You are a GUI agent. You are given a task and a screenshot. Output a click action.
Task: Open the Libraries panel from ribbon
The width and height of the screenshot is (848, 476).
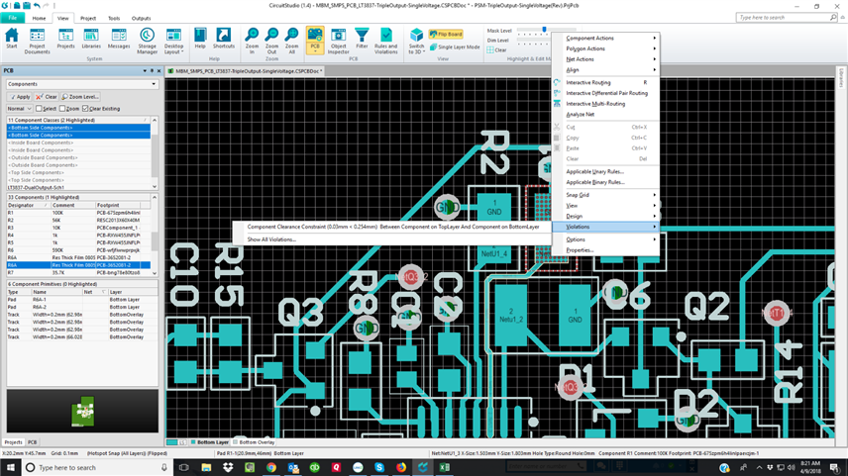click(92, 40)
